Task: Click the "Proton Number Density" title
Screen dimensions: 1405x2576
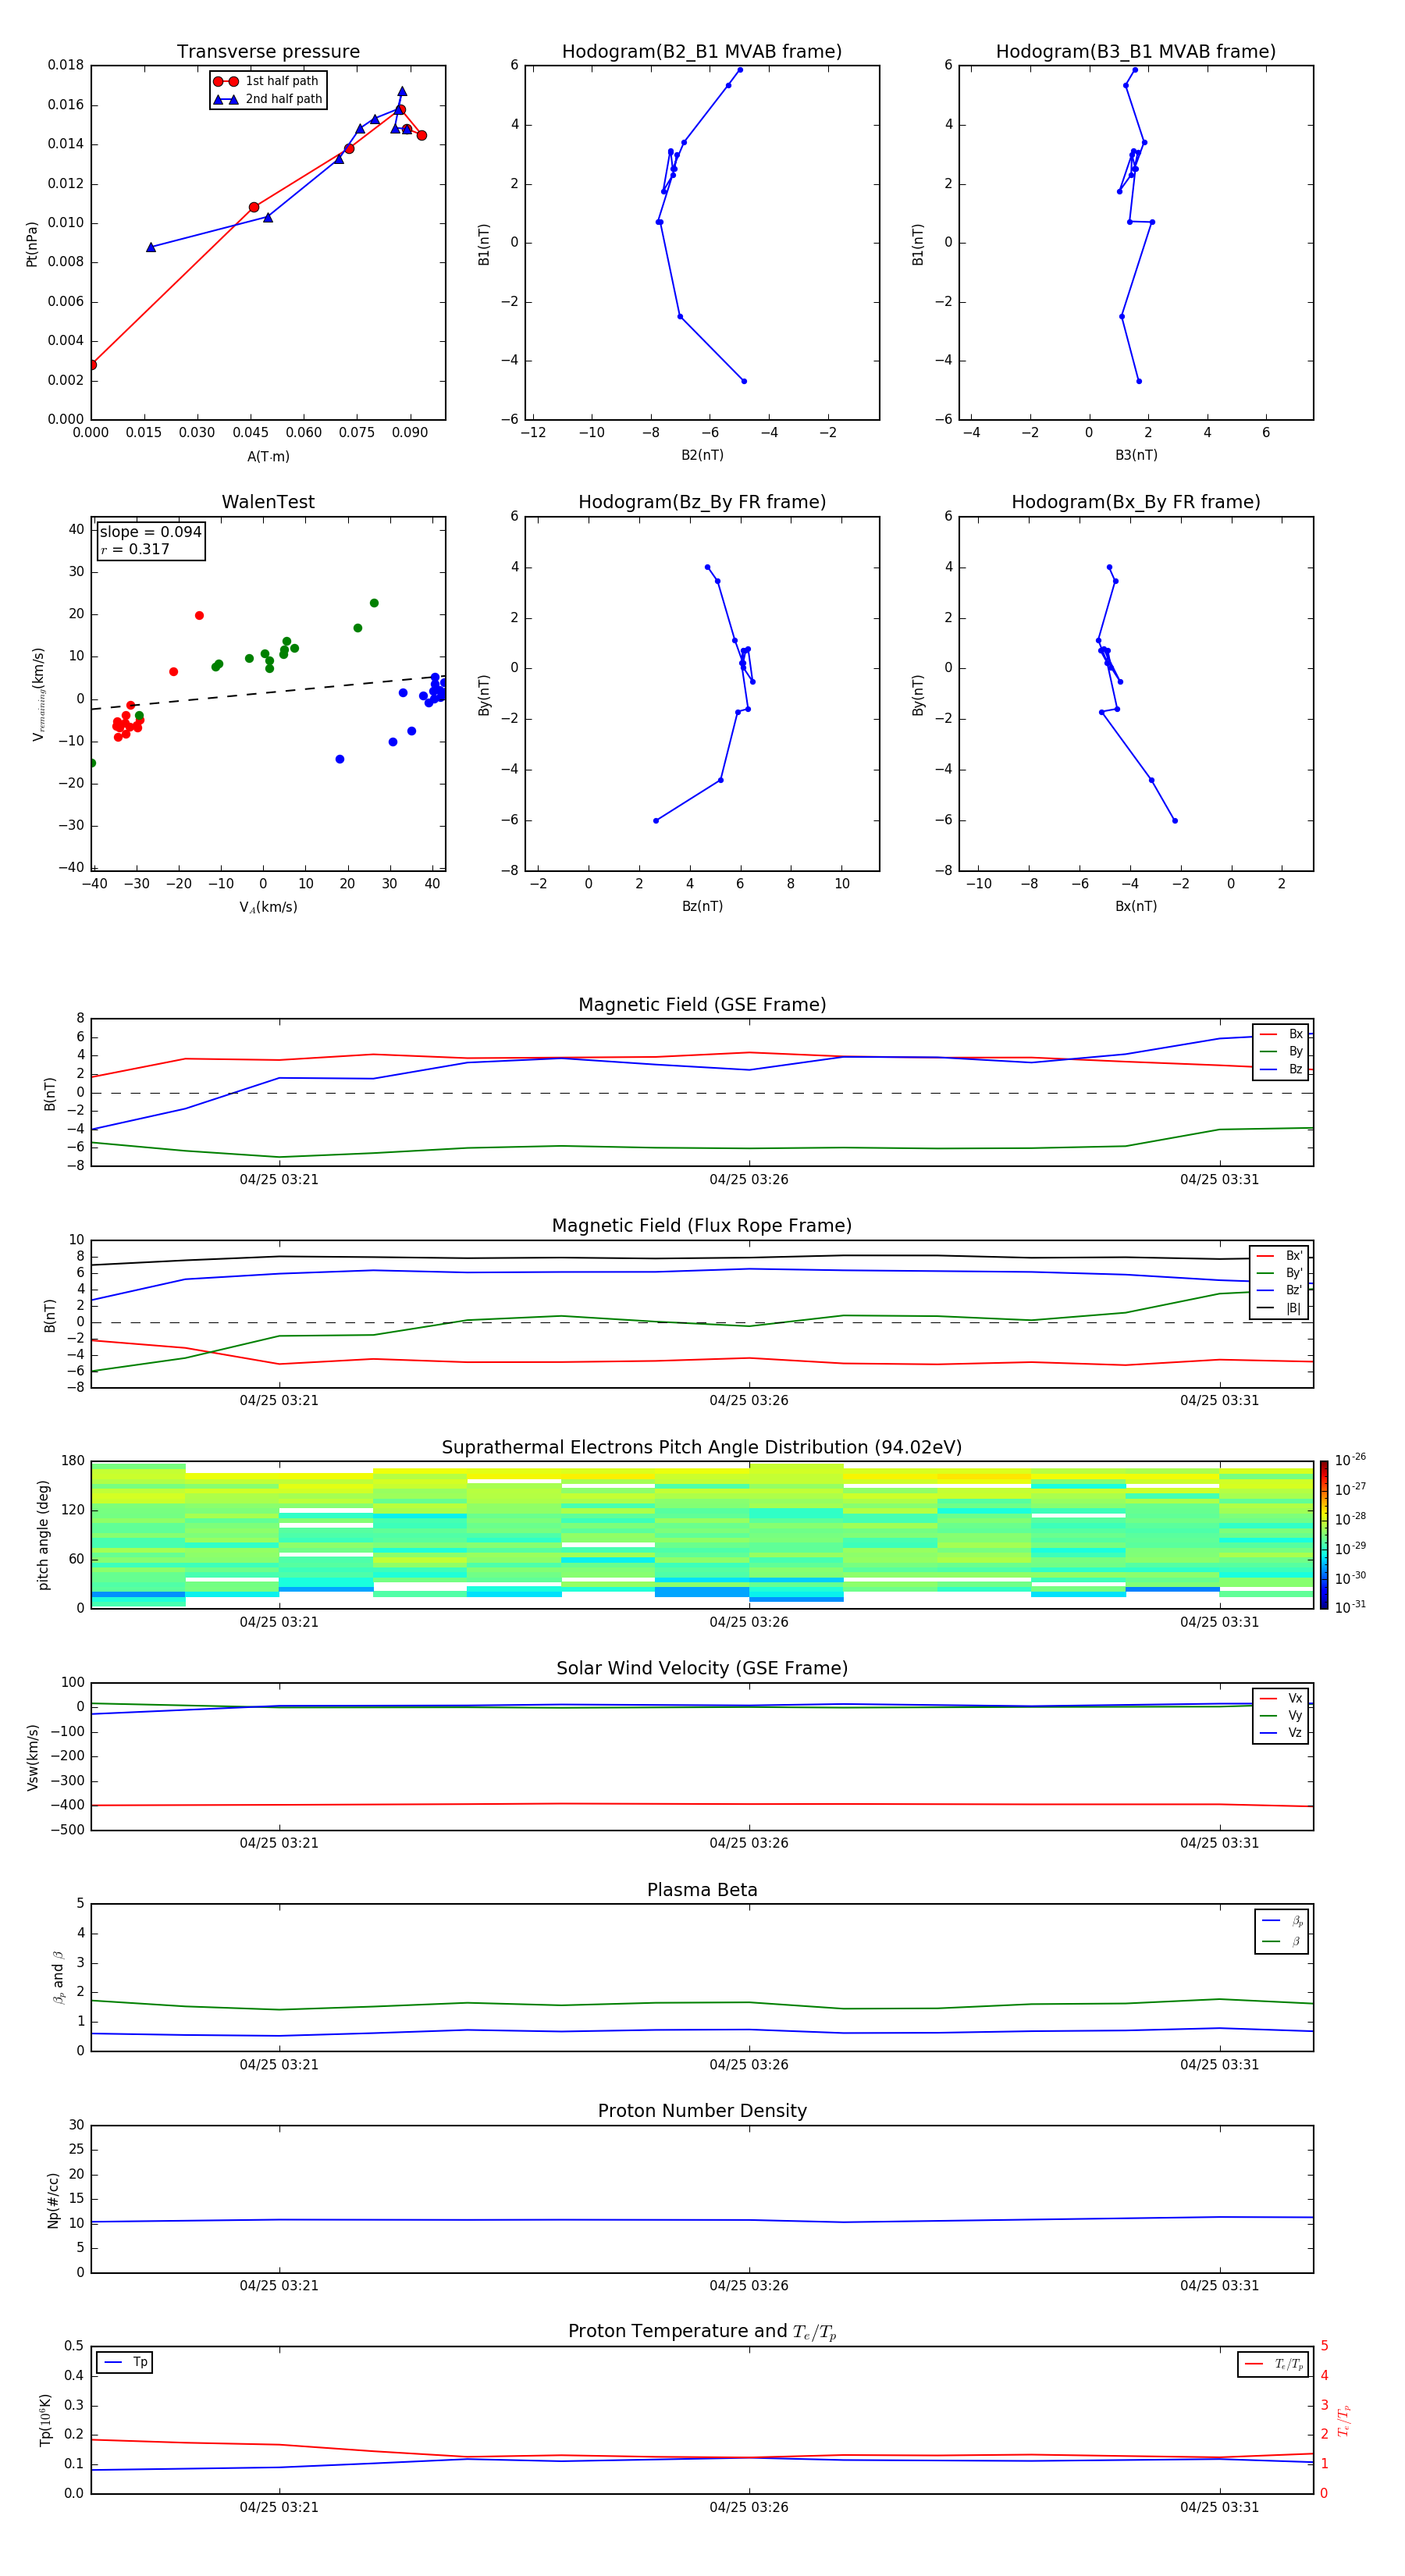Action: pyautogui.click(x=702, y=2111)
